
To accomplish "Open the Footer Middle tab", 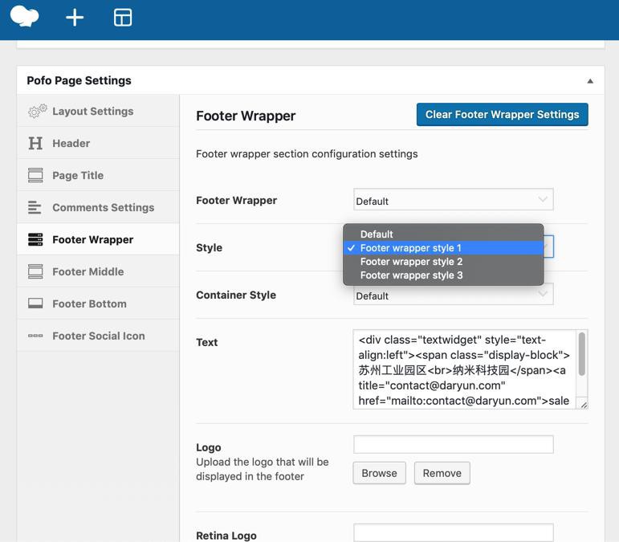I will 88,271.
